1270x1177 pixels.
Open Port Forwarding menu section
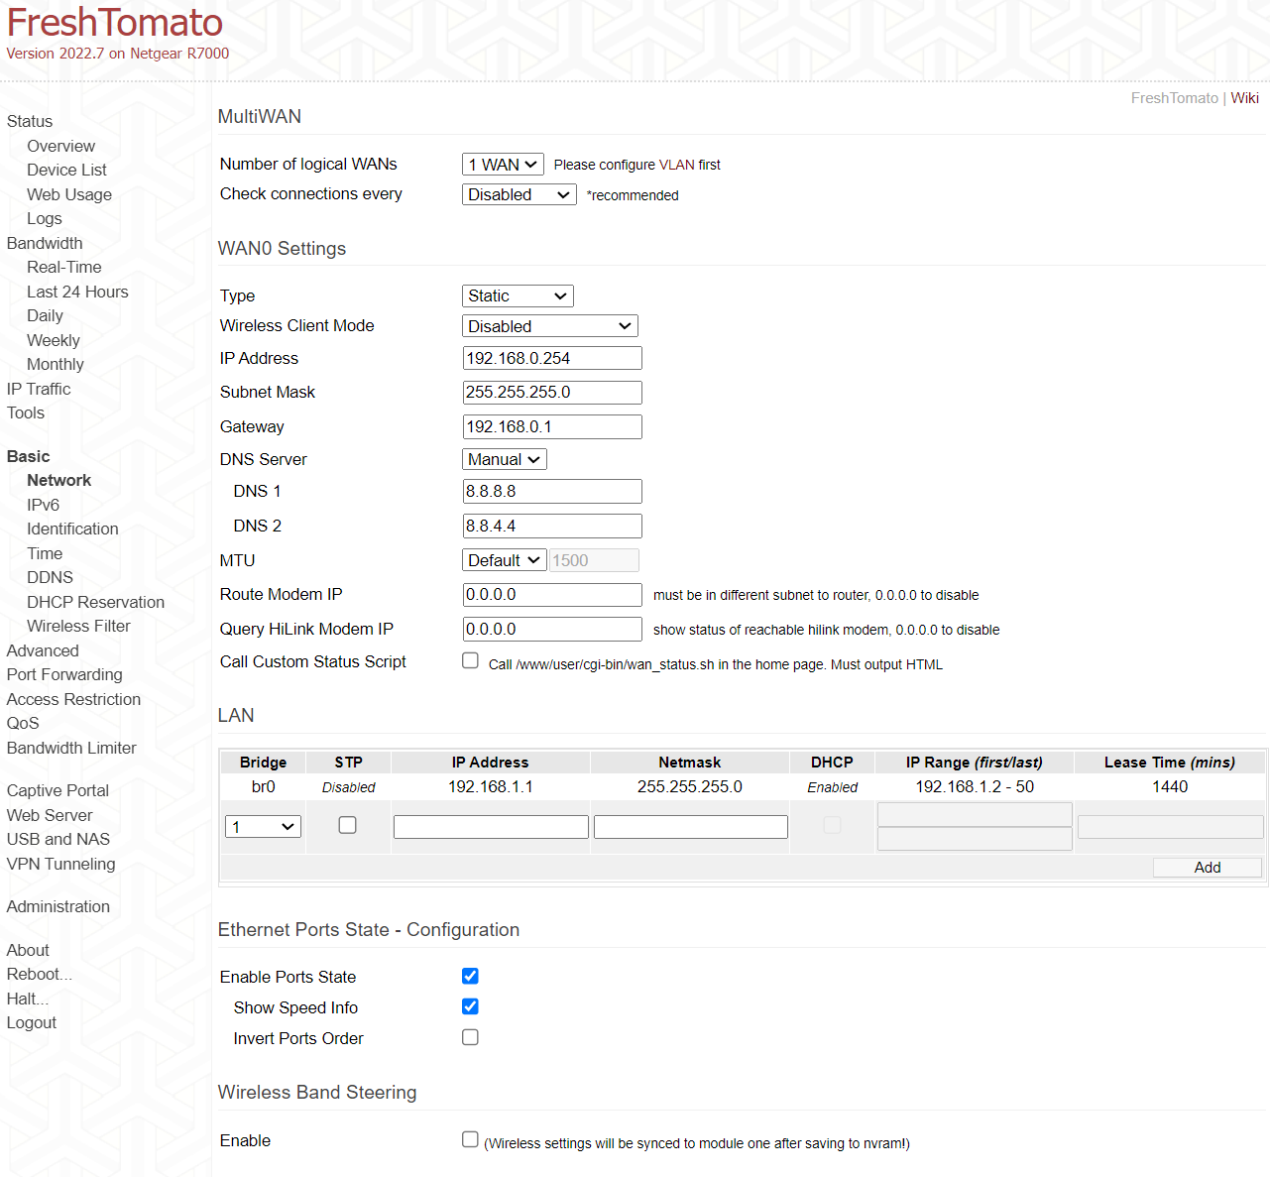[64, 674]
